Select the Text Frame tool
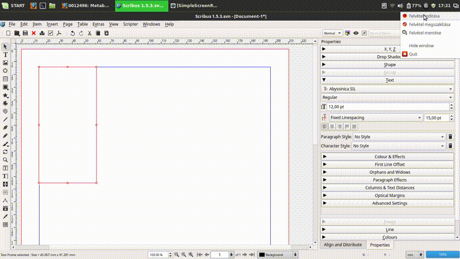This screenshot has width=460, height=259. pos(5,54)
